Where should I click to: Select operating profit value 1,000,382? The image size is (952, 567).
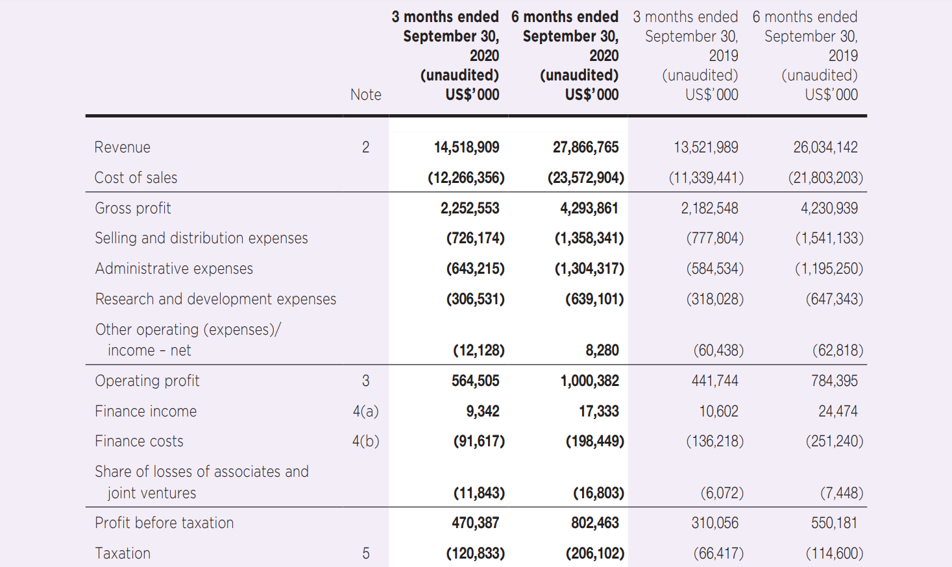pos(589,381)
